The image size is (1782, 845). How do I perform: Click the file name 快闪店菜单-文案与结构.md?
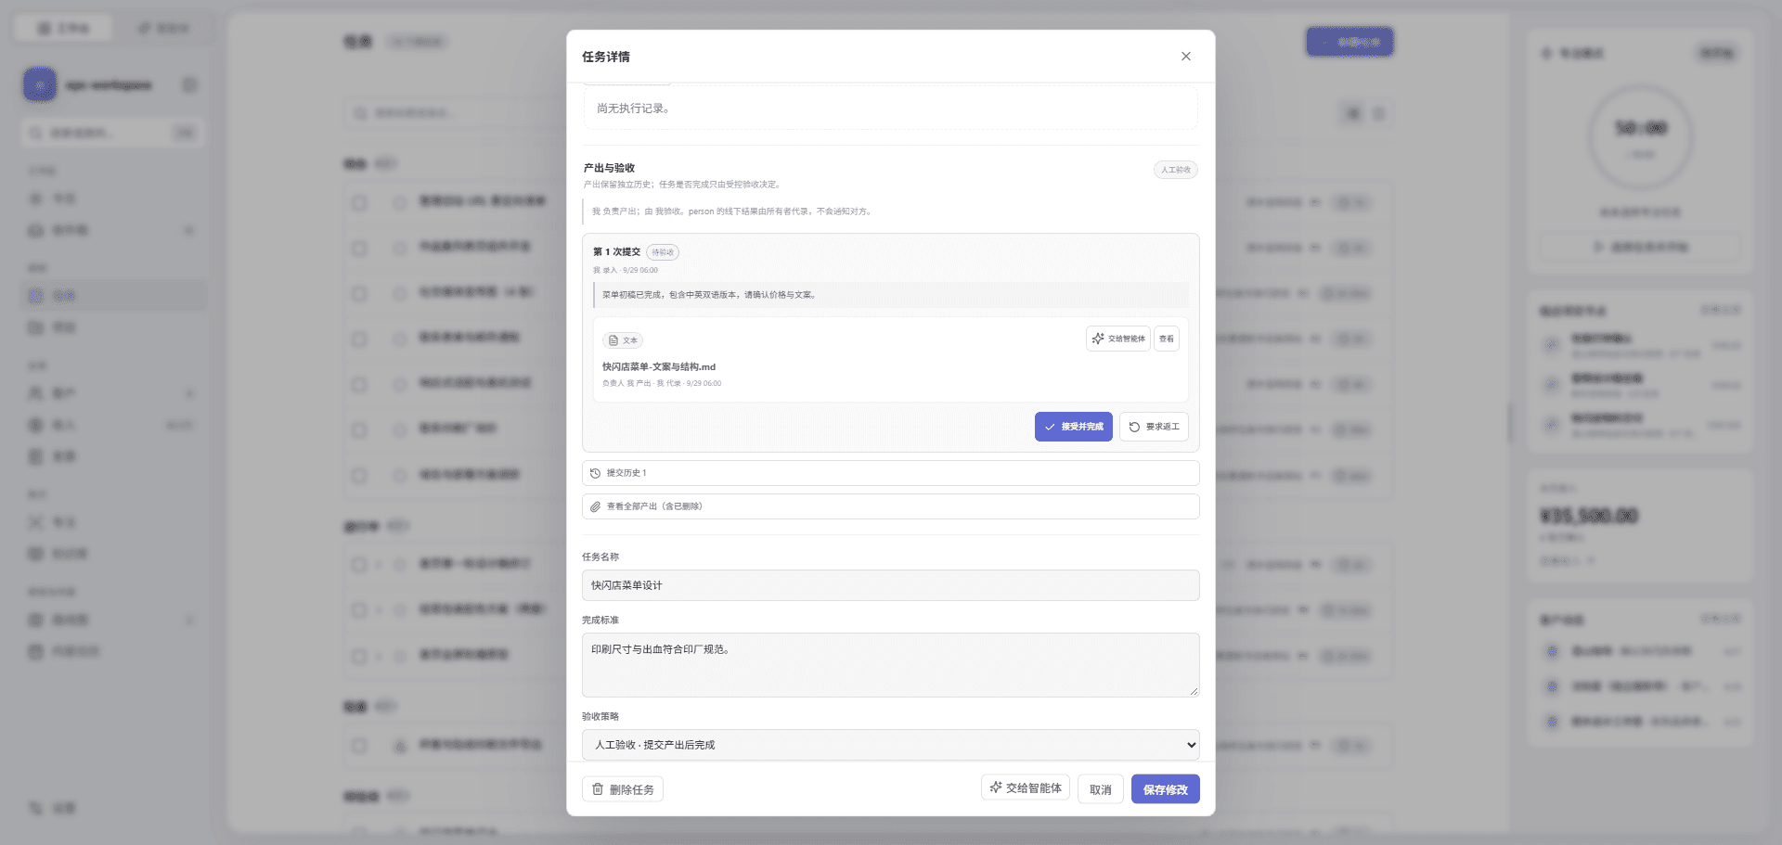(x=659, y=367)
